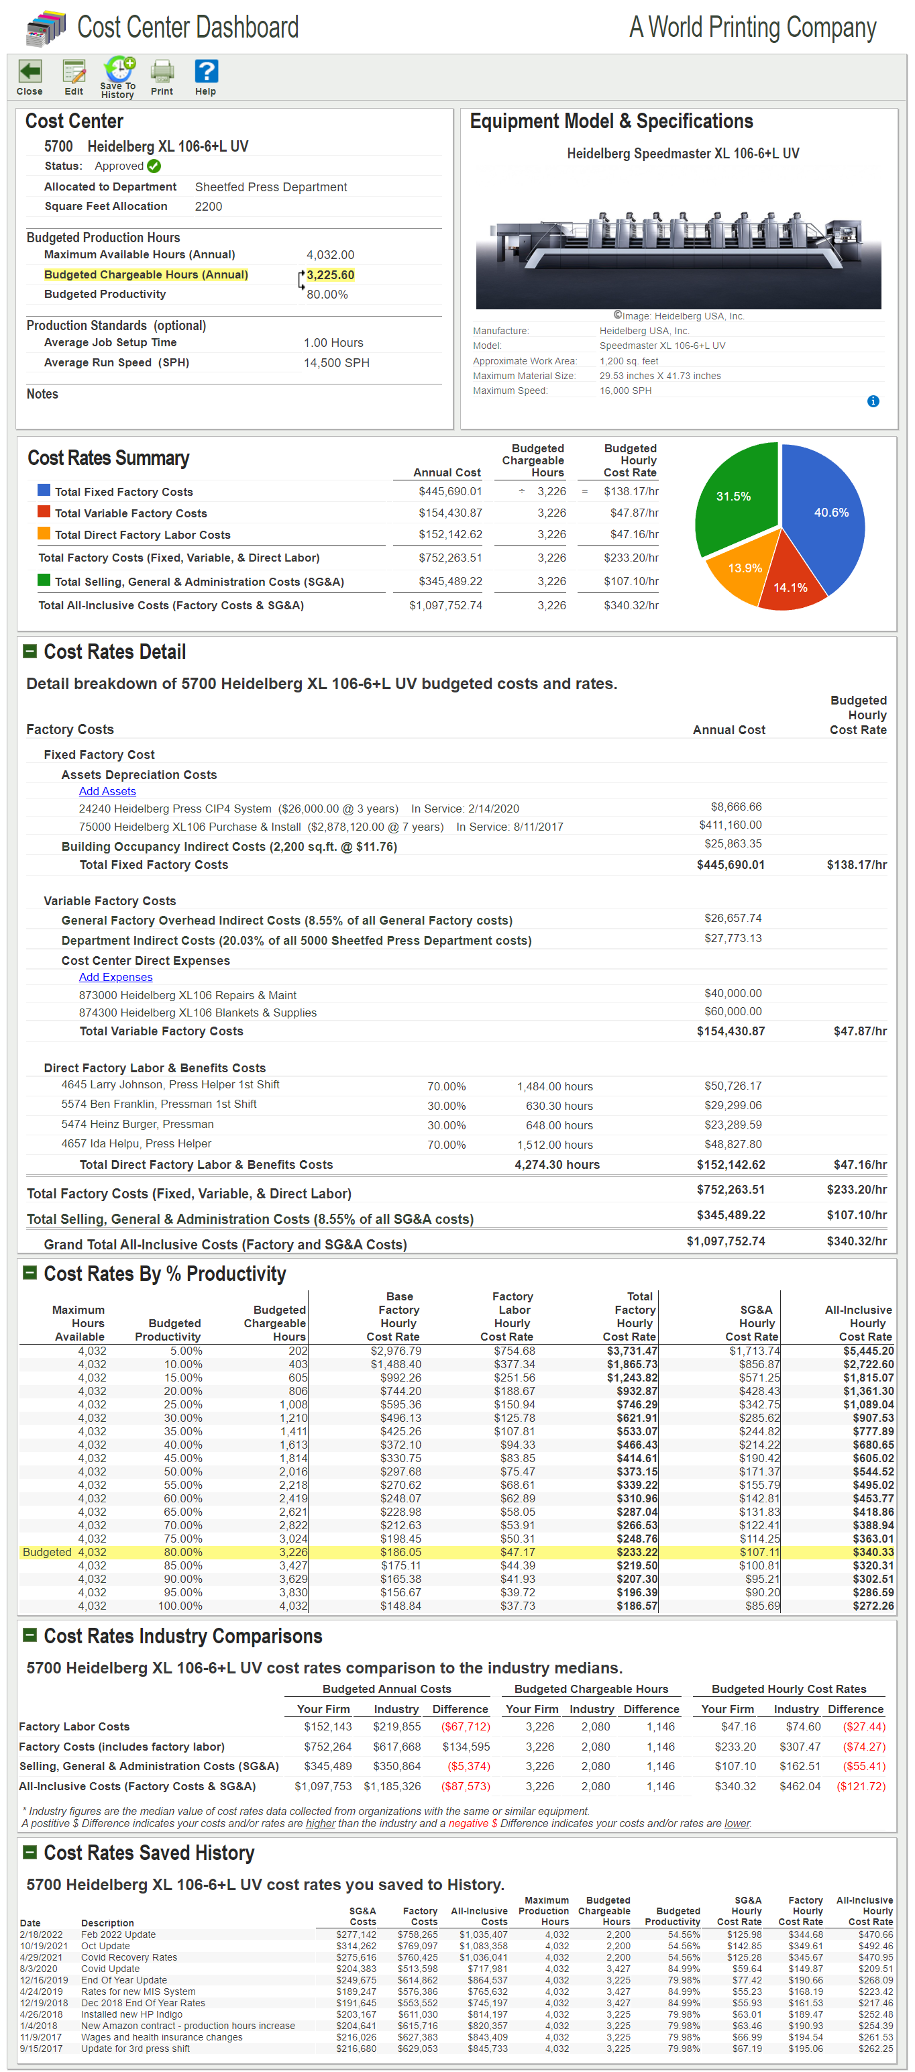The width and height of the screenshot is (915, 2072).
Task: Open the Add Expenses link
Action: (x=115, y=976)
